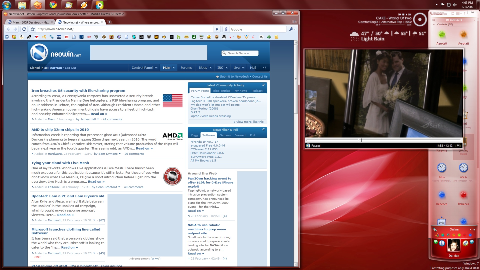This screenshot has height=270, width=480.
Task: Click next track on music widget
Action: click(x=410, y=14)
